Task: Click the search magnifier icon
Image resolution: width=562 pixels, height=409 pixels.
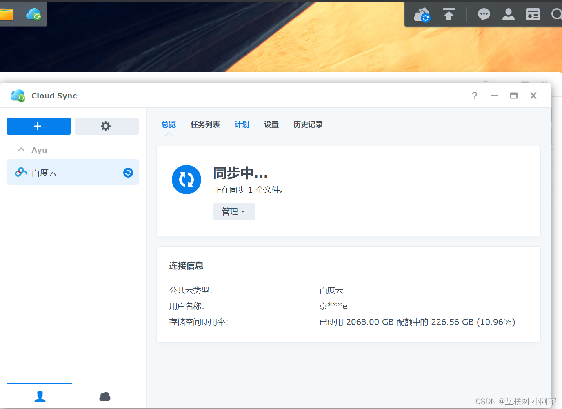Action: 556,15
